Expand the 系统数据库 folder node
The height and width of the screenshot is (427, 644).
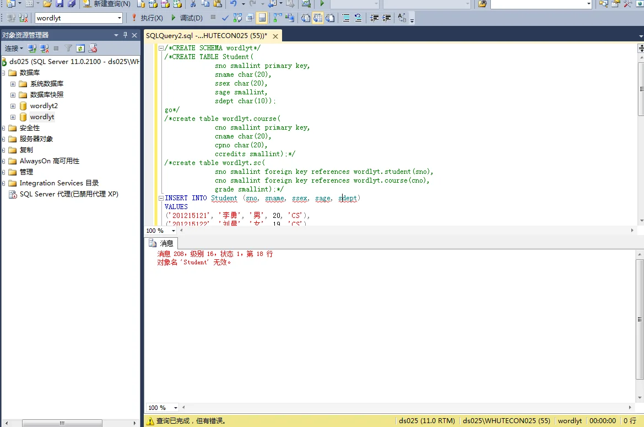coord(13,84)
